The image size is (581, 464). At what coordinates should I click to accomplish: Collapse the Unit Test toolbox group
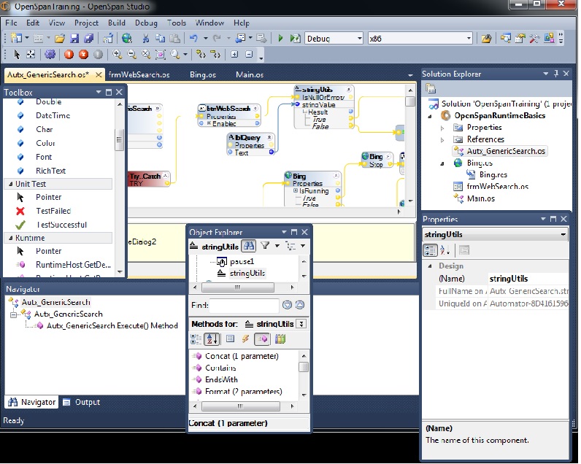(11, 184)
